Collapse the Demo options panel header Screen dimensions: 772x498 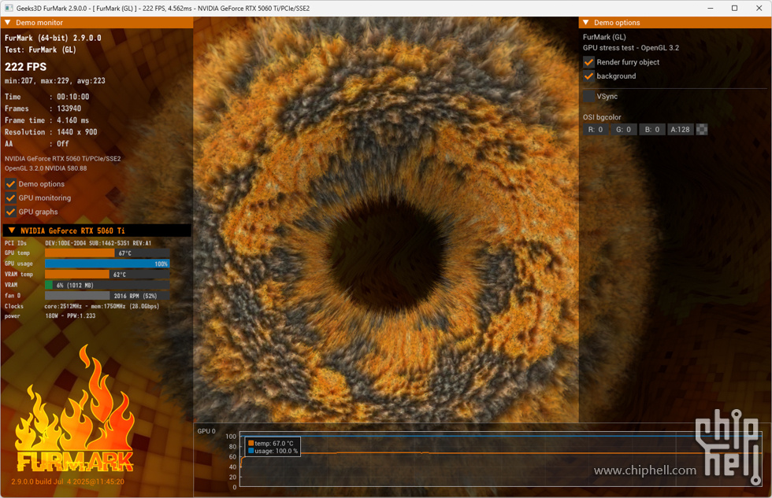point(586,23)
